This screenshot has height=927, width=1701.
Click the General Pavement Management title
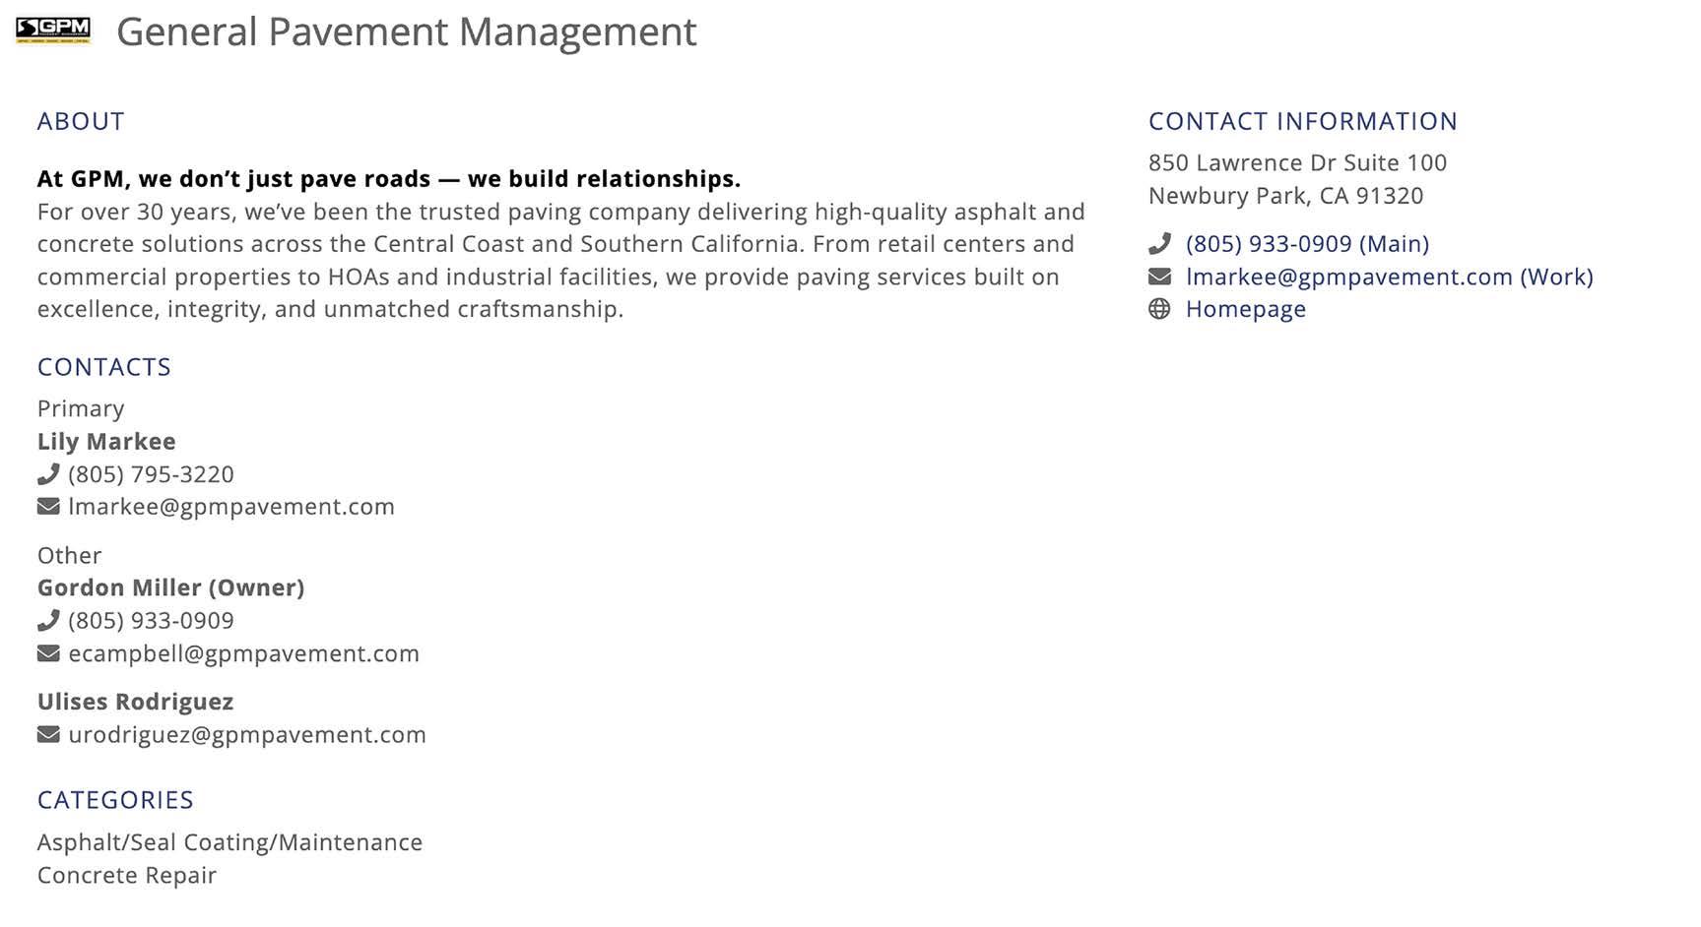pyautogui.click(x=406, y=32)
